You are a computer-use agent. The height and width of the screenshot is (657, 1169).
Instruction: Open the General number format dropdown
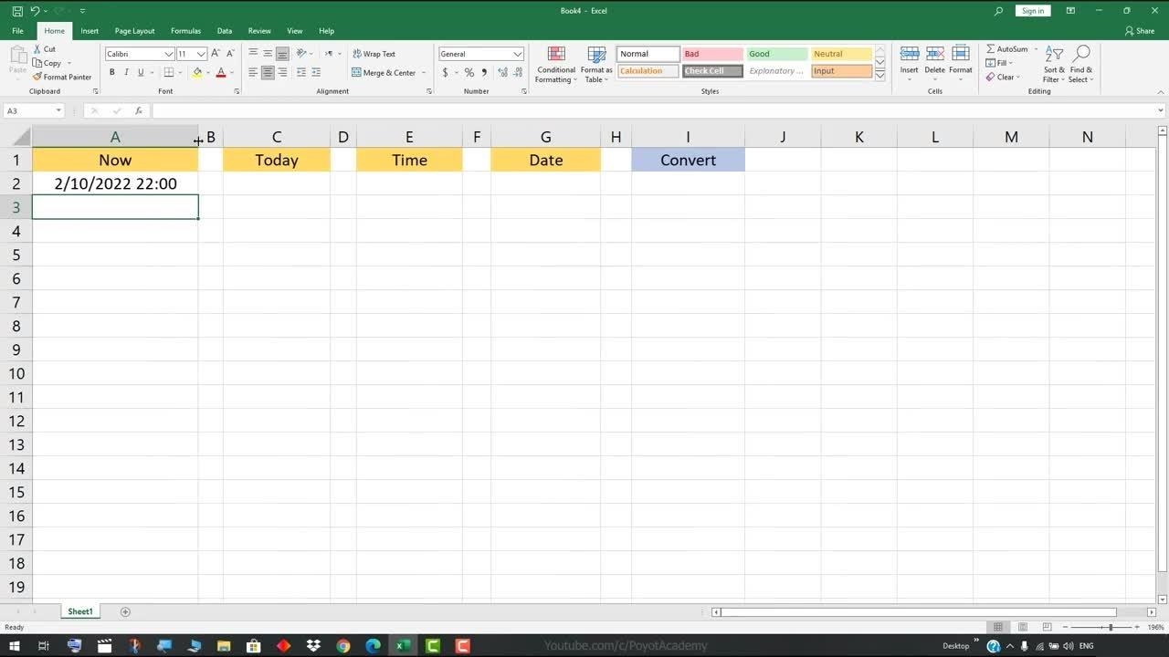pyautogui.click(x=518, y=54)
